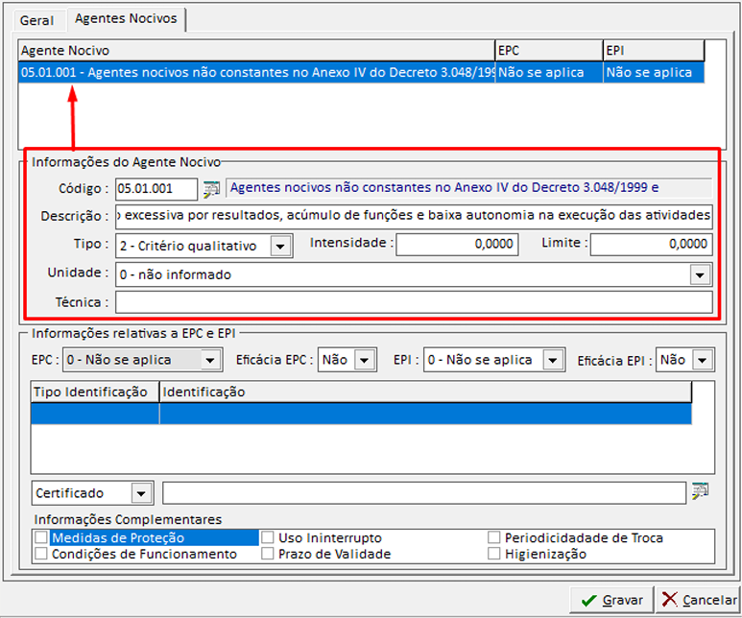The height and width of the screenshot is (618, 742).
Task: Click into the Técnica input field
Action: click(414, 303)
